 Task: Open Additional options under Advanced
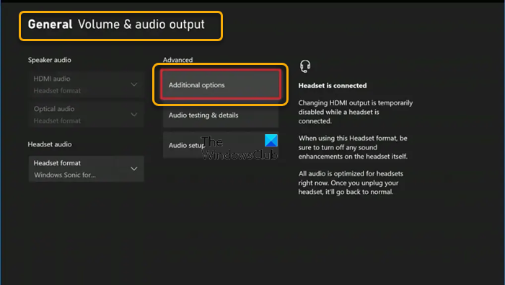221,84
